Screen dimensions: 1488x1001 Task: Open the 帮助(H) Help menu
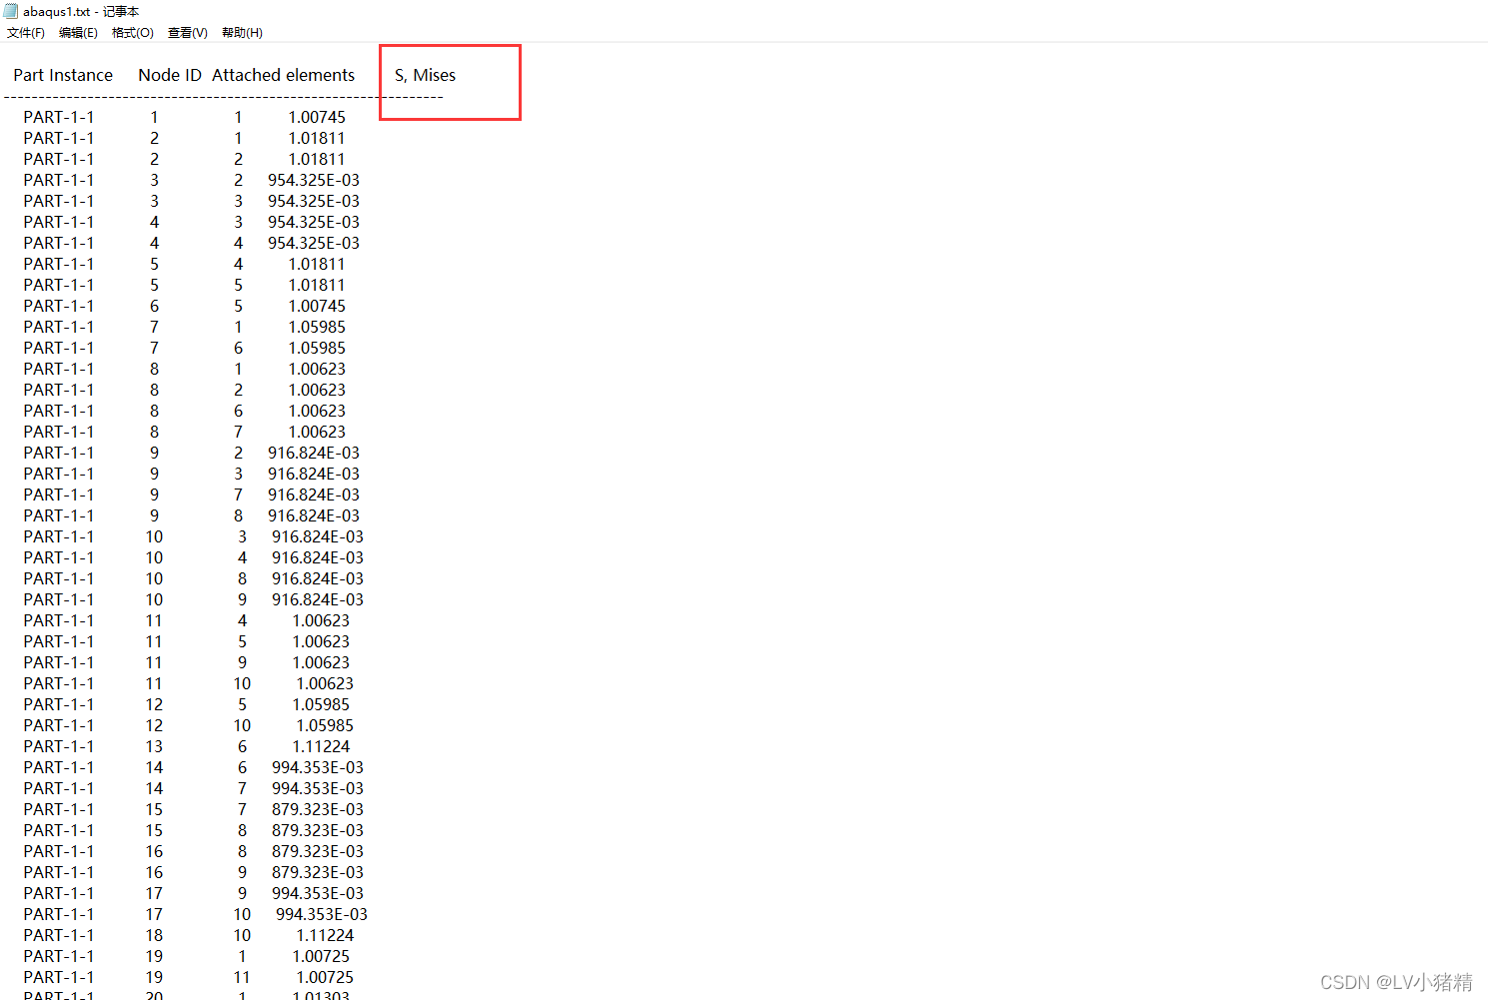click(x=242, y=33)
